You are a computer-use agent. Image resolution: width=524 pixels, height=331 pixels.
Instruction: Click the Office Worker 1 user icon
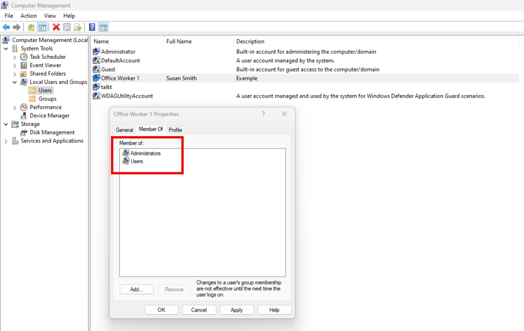tap(96, 78)
